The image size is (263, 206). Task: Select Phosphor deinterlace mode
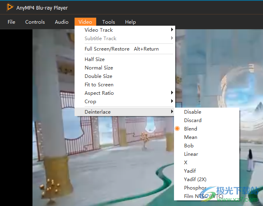206,188
